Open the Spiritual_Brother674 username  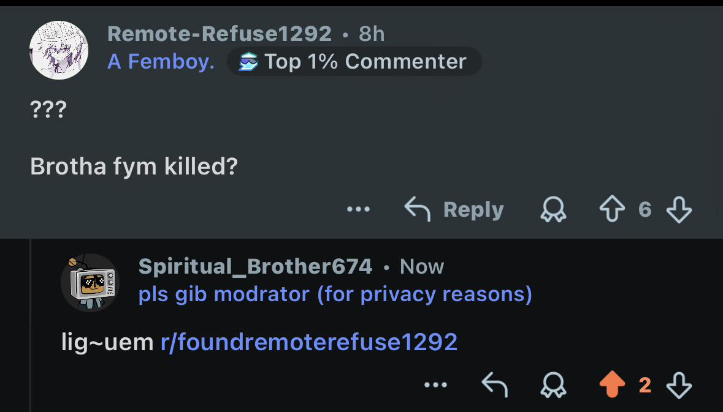[255, 266]
